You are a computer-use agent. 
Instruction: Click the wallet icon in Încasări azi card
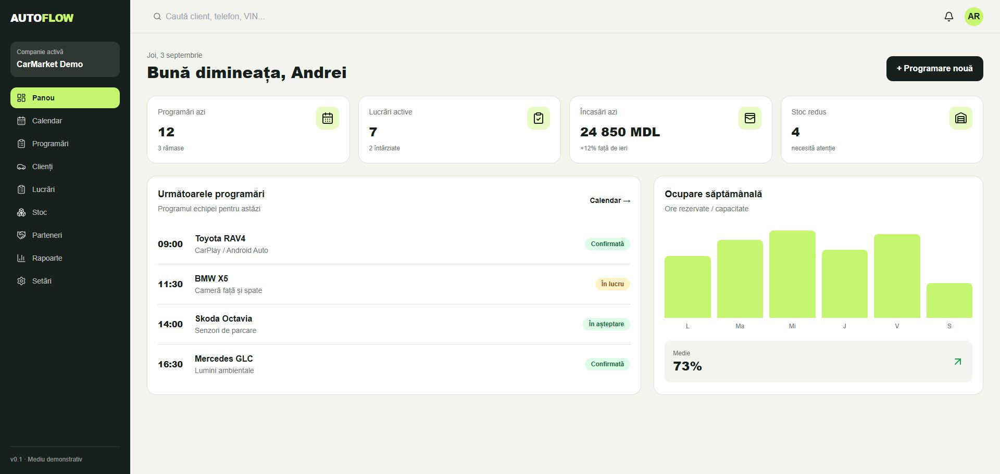point(750,118)
